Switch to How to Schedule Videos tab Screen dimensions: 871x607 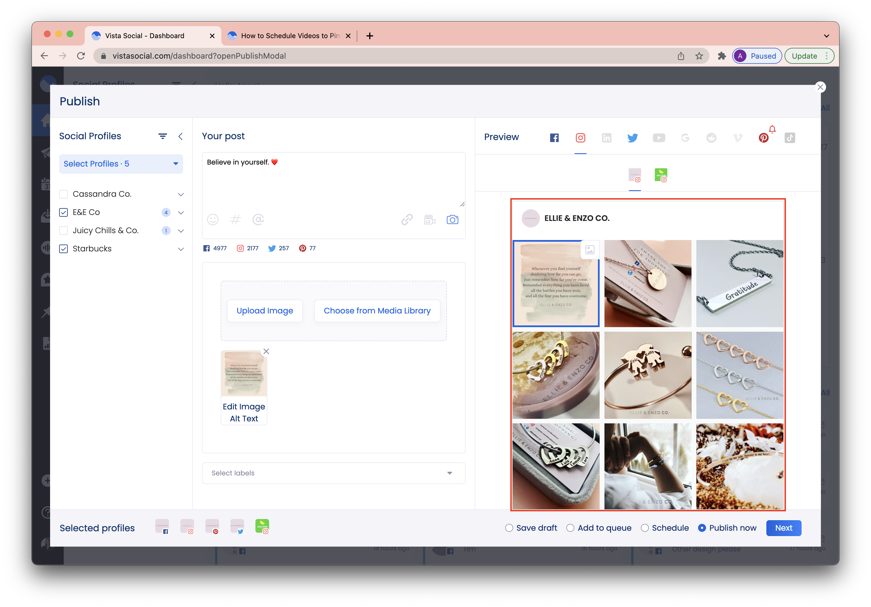289,36
